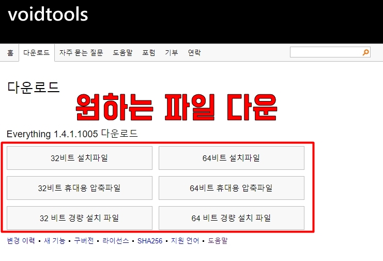Download the 64비트 설치파일
The image size is (383, 261).
coord(232,158)
